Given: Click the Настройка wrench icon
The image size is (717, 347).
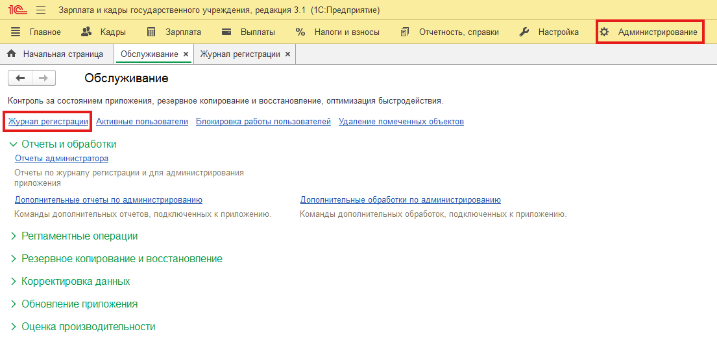Looking at the screenshot, I should (524, 32).
